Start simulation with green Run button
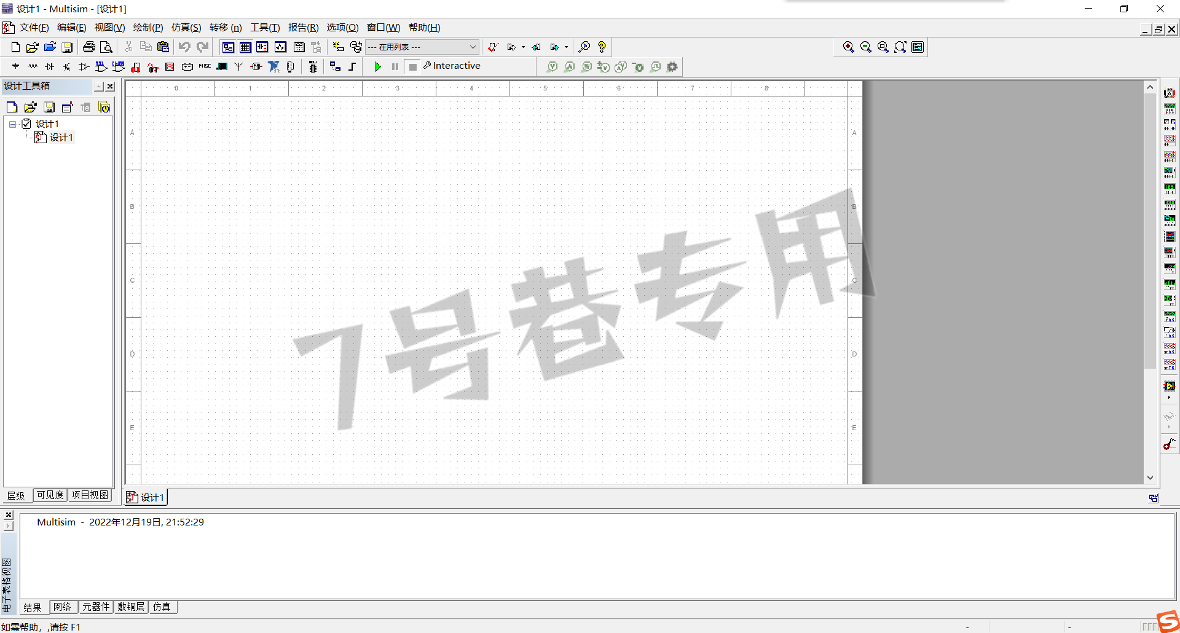 [378, 66]
